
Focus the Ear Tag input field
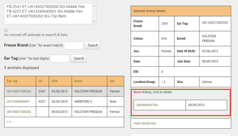click(x=60, y=58)
